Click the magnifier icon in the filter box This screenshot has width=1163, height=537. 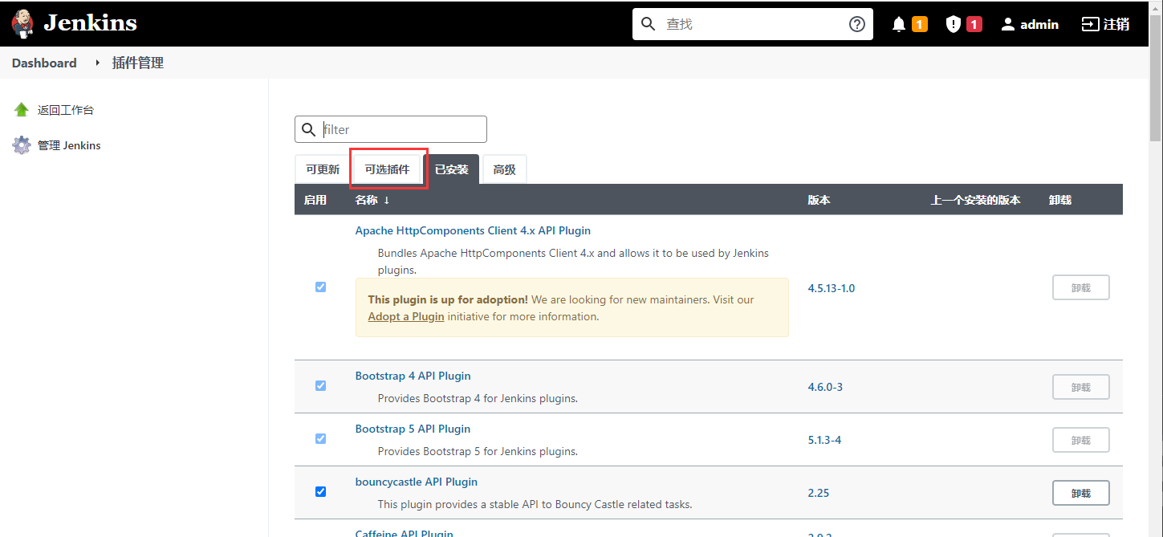(x=309, y=129)
